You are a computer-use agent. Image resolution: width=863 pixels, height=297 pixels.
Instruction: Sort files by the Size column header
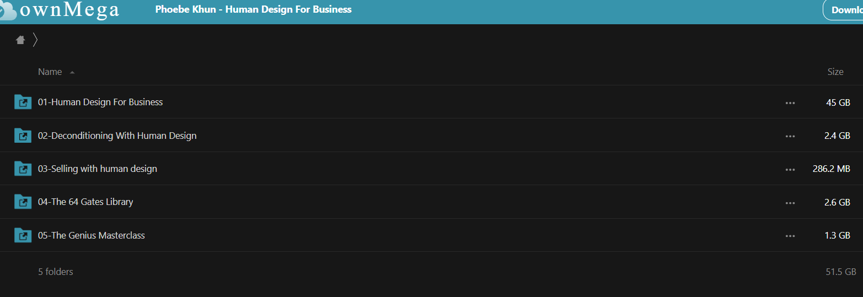pos(835,72)
